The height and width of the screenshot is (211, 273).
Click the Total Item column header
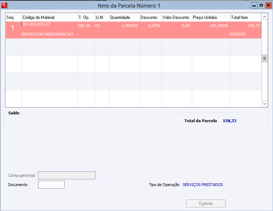point(246,17)
